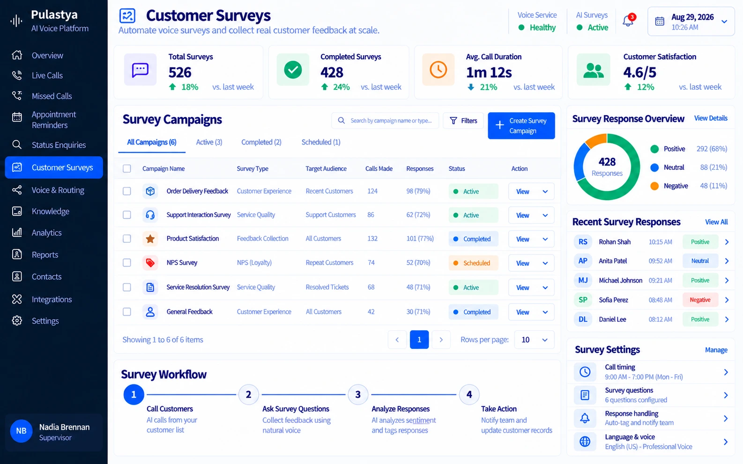Click the General Feedback person icon
The width and height of the screenshot is (743, 464).
[150, 312]
